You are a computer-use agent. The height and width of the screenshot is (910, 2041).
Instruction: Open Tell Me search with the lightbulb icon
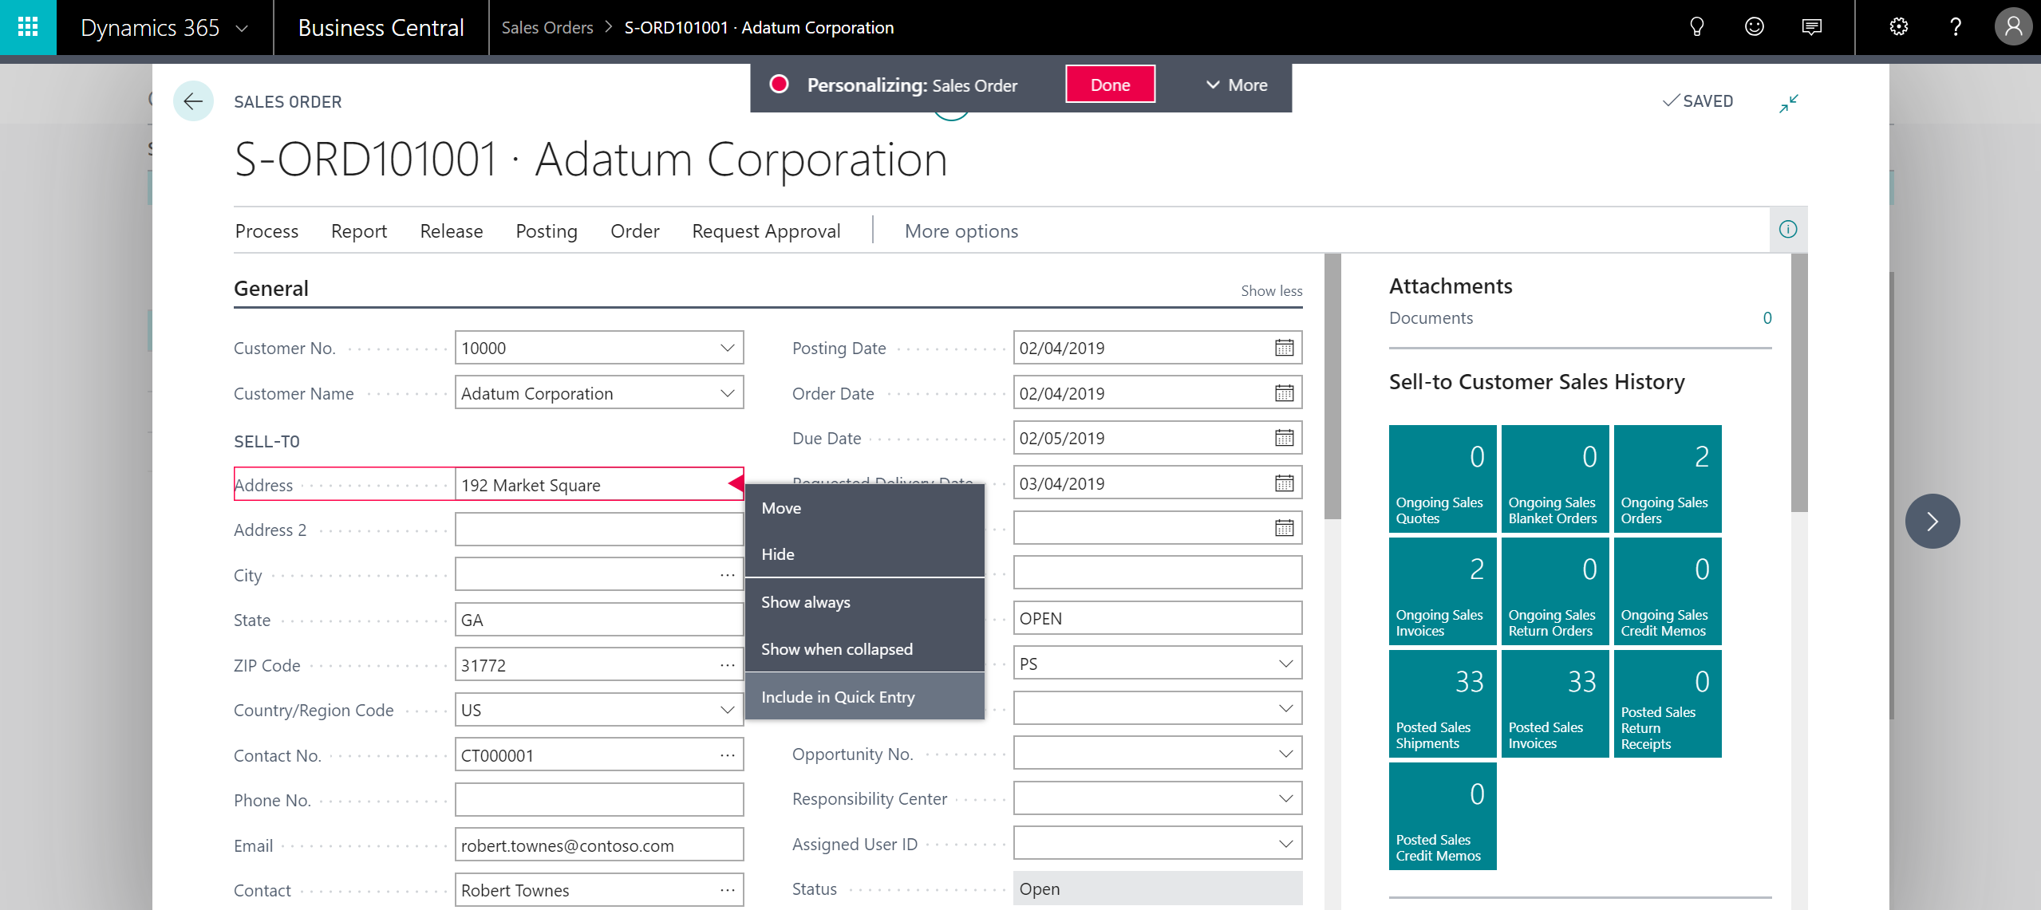pyautogui.click(x=1696, y=27)
